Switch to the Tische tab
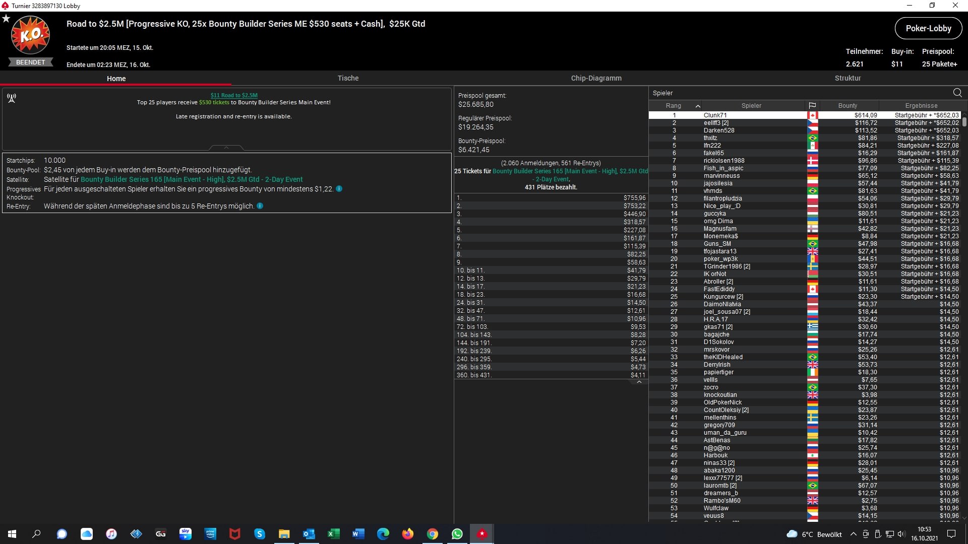 348,78
